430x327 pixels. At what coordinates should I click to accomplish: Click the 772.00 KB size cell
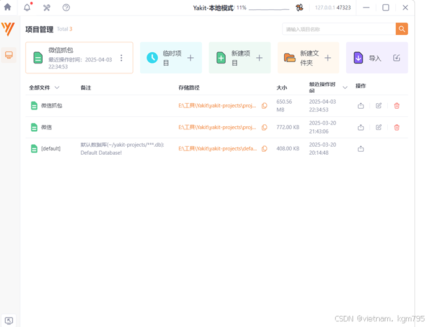[x=288, y=127]
